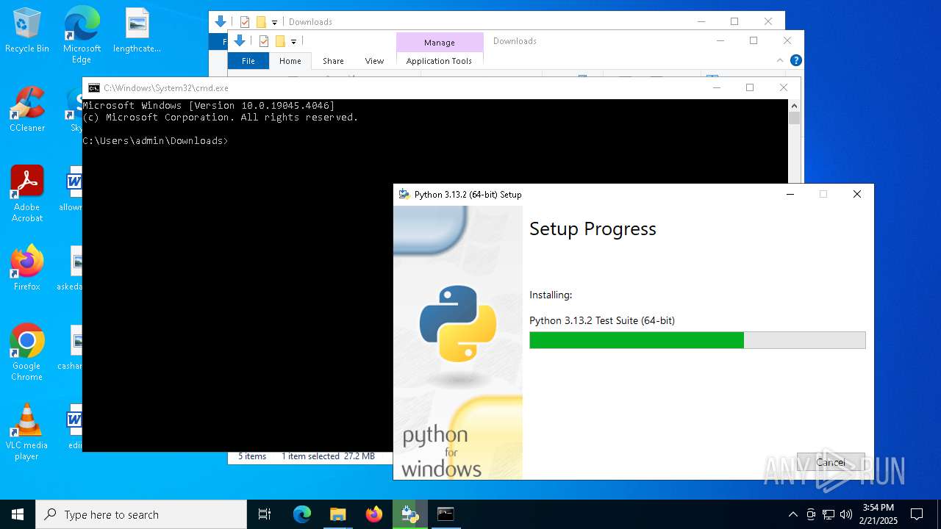This screenshot has width=941, height=529.
Task: Open Recycle Bin desktop icon
Action: [x=27, y=31]
